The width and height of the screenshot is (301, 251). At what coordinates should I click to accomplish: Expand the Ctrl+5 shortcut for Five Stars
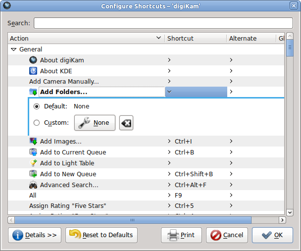pos(169,205)
